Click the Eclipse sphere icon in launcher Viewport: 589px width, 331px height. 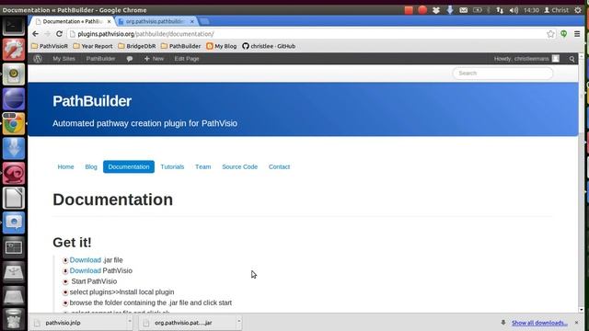[x=14, y=99]
